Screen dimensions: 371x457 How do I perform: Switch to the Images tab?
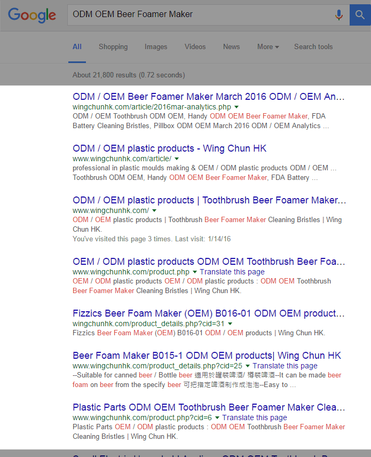pyautogui.click(x=156, y=46)
